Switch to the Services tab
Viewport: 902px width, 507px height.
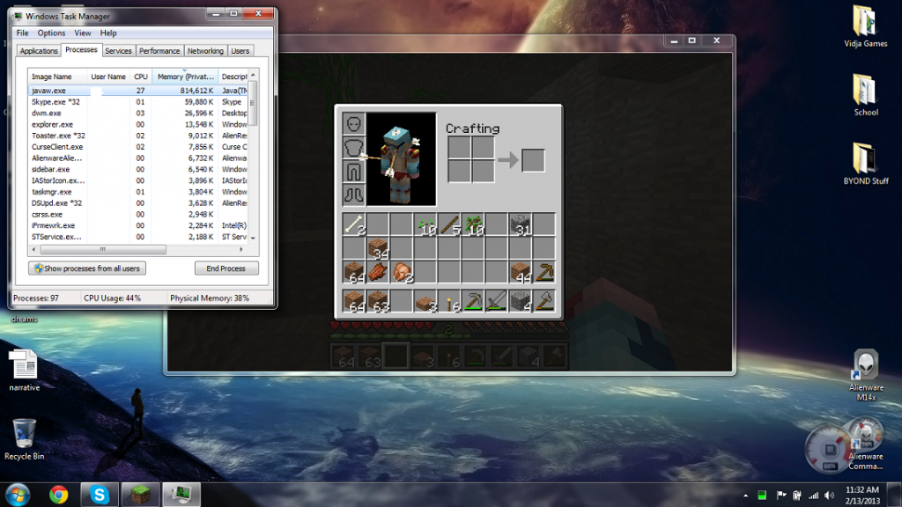coord(119,50)
